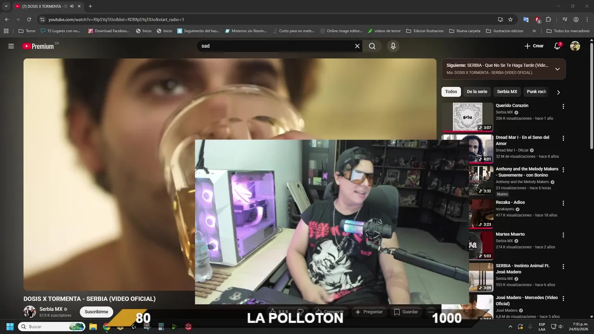Open Martes Muerto thumbnail
This screenshot has height=334, width=594.
point(481,245)
